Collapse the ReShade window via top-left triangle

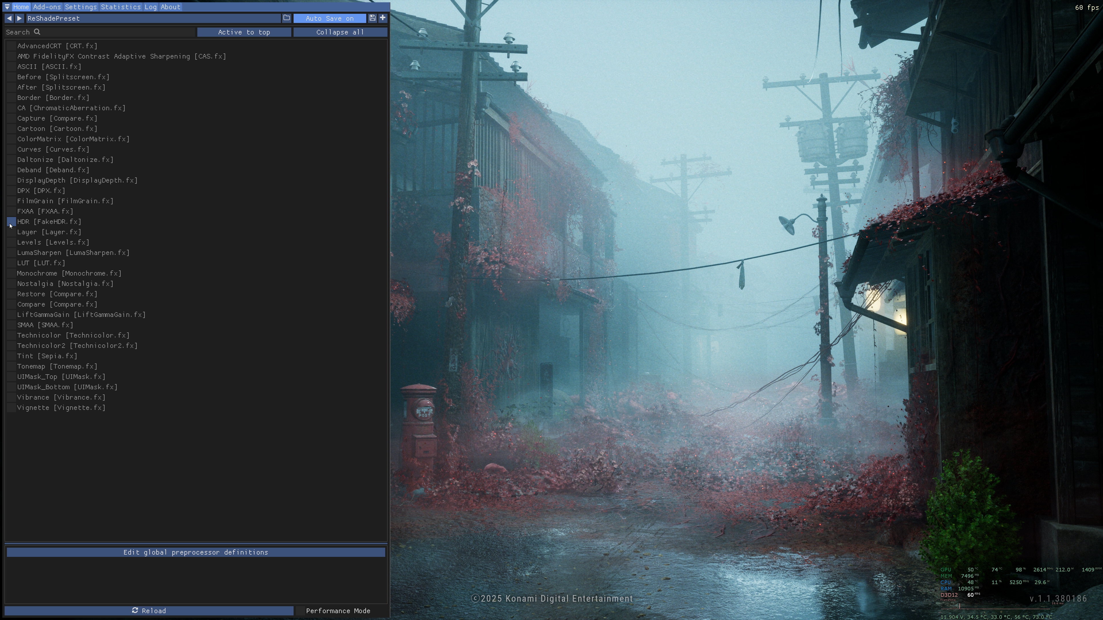coord(7,7)
